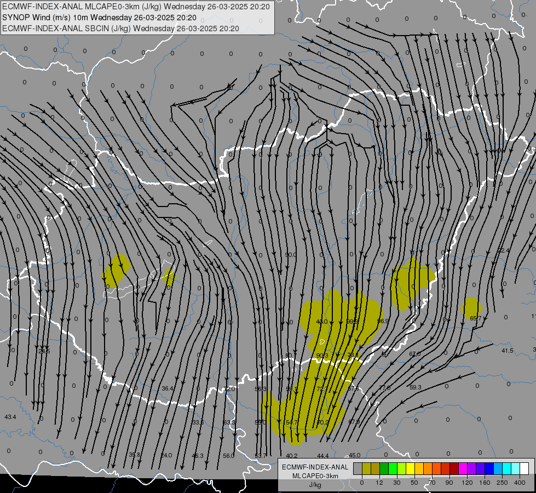Click the legend tick label 120
This screenshot has width=536, height=493.
click(467, 483)
